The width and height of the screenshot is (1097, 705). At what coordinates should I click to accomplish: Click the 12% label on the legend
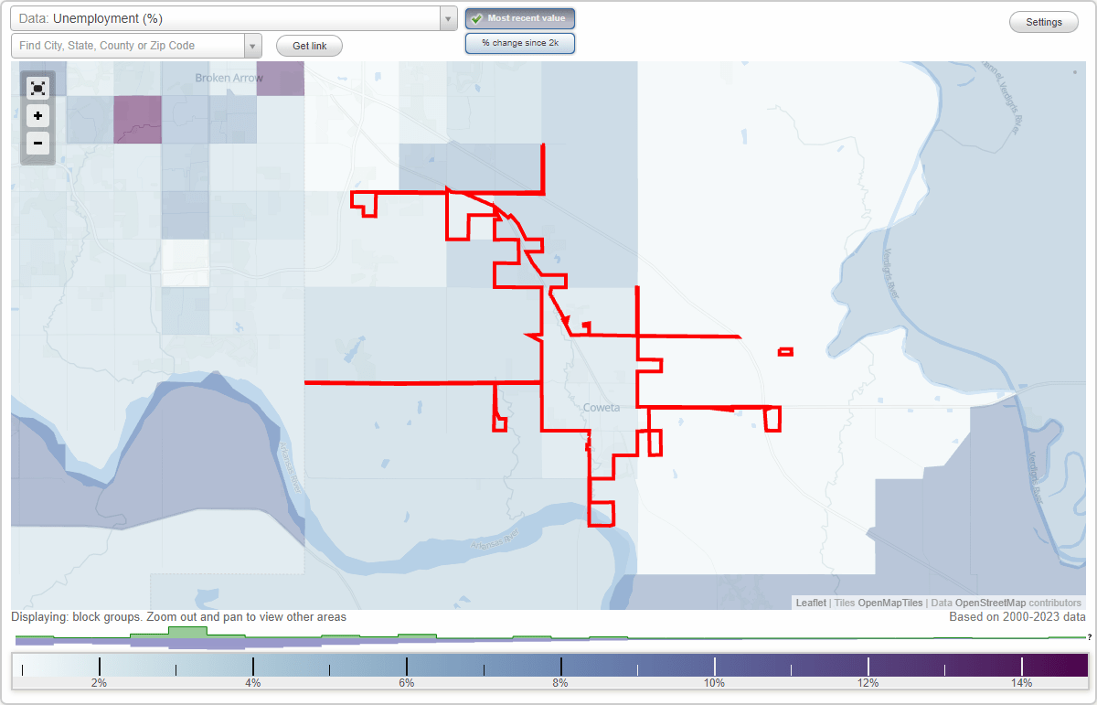[x=868, y=683]
